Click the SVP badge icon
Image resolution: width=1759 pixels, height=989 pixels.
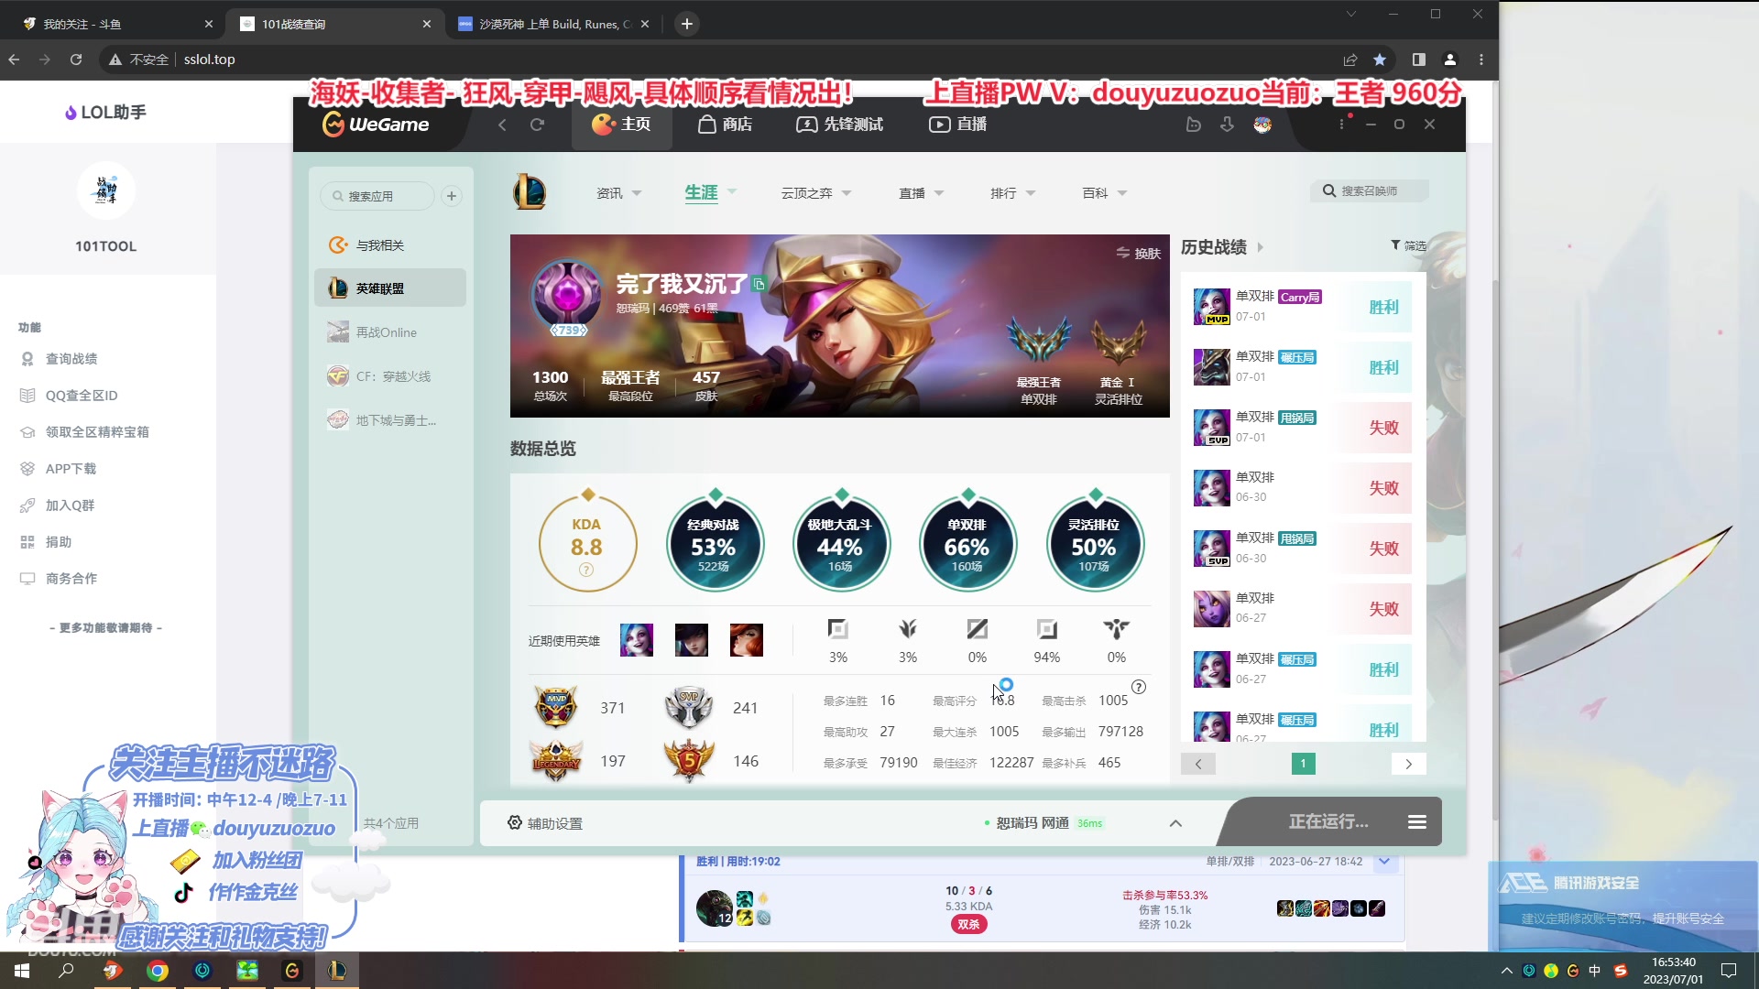688,707
